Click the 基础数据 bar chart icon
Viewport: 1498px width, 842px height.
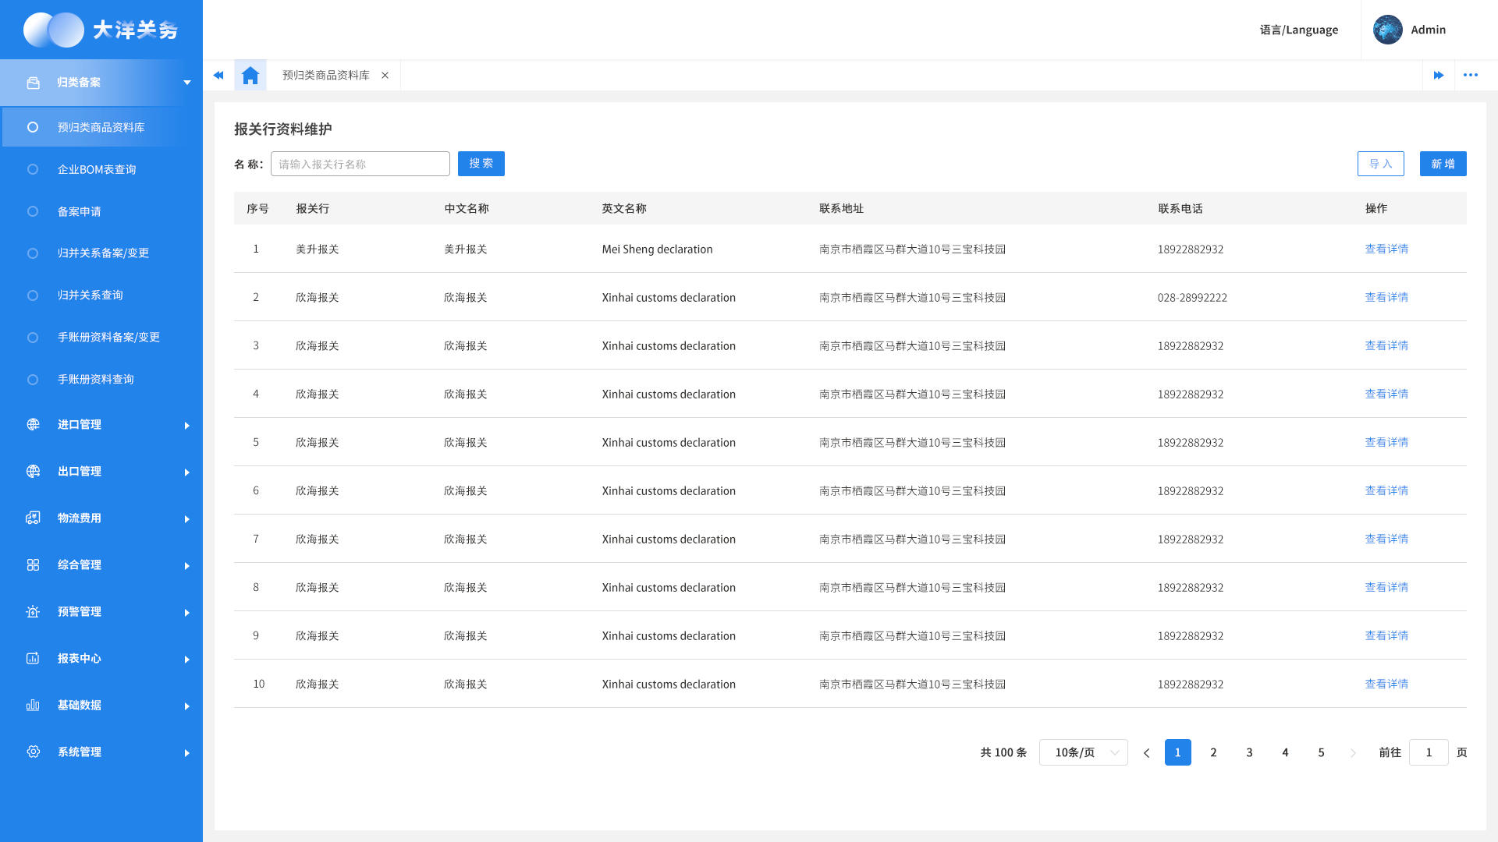coord(33,706)
